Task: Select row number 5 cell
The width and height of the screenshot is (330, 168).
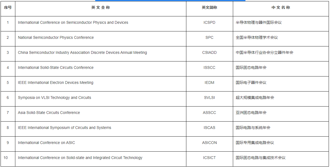Action: (x=8, y=83)
